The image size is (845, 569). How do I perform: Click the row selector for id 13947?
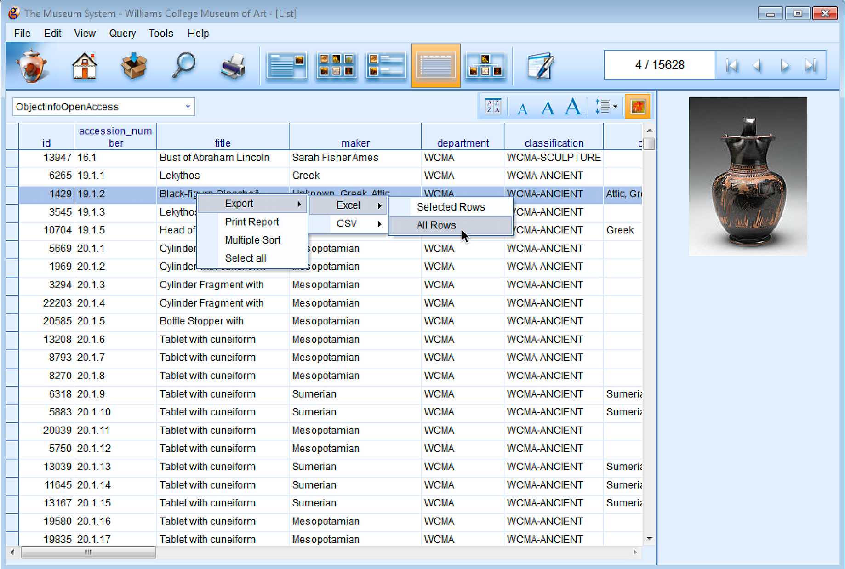pyautogui.click(x=12, y=158)
